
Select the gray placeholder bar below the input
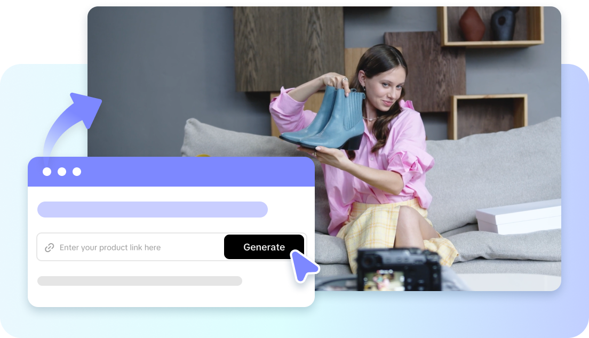pos(139,281)
